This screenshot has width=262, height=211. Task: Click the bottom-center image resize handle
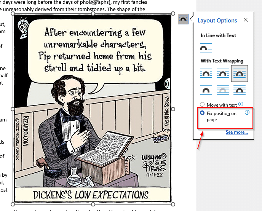click(x=93, y=204)
